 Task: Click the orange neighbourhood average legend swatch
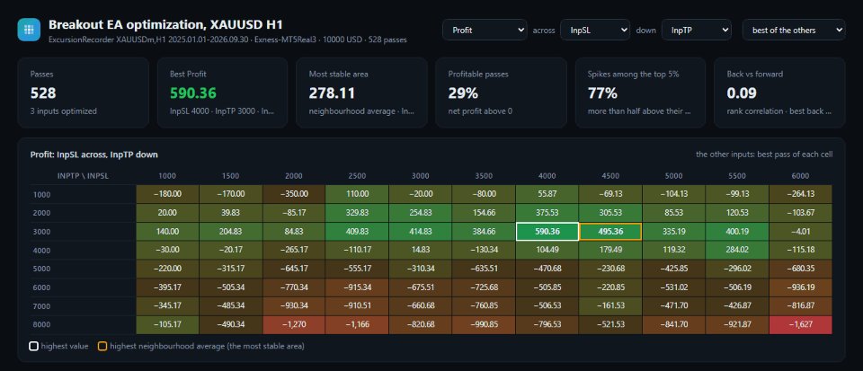pos(102,346)
